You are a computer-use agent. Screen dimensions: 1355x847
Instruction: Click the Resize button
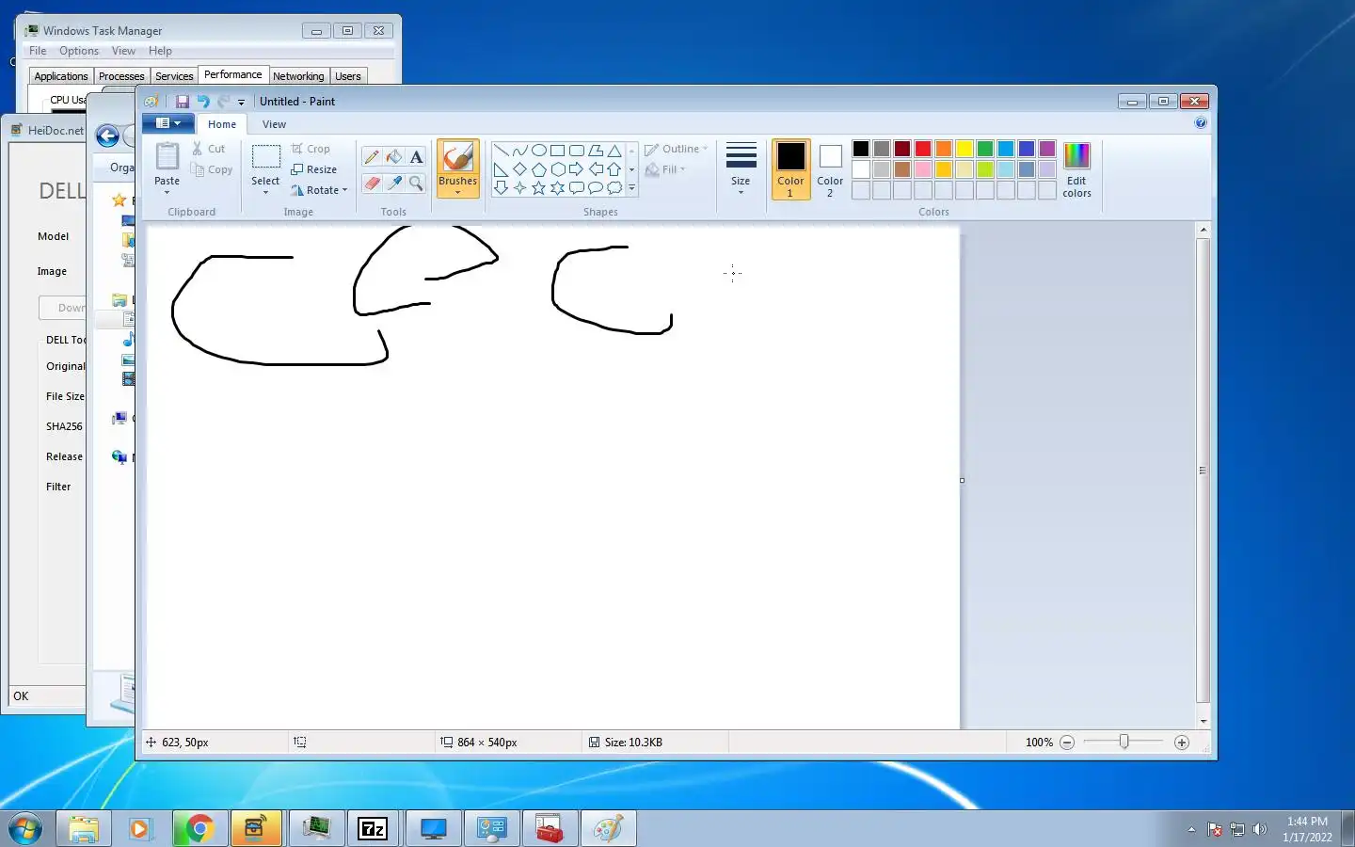click(x=313, y=169)
